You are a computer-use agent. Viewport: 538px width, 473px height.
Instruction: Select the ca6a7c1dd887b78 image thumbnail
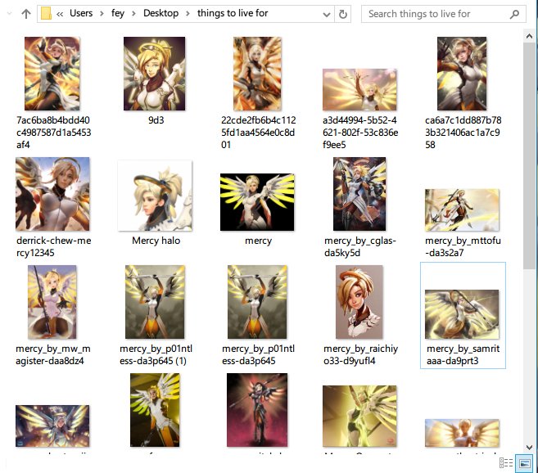click(x=462, y=74)
